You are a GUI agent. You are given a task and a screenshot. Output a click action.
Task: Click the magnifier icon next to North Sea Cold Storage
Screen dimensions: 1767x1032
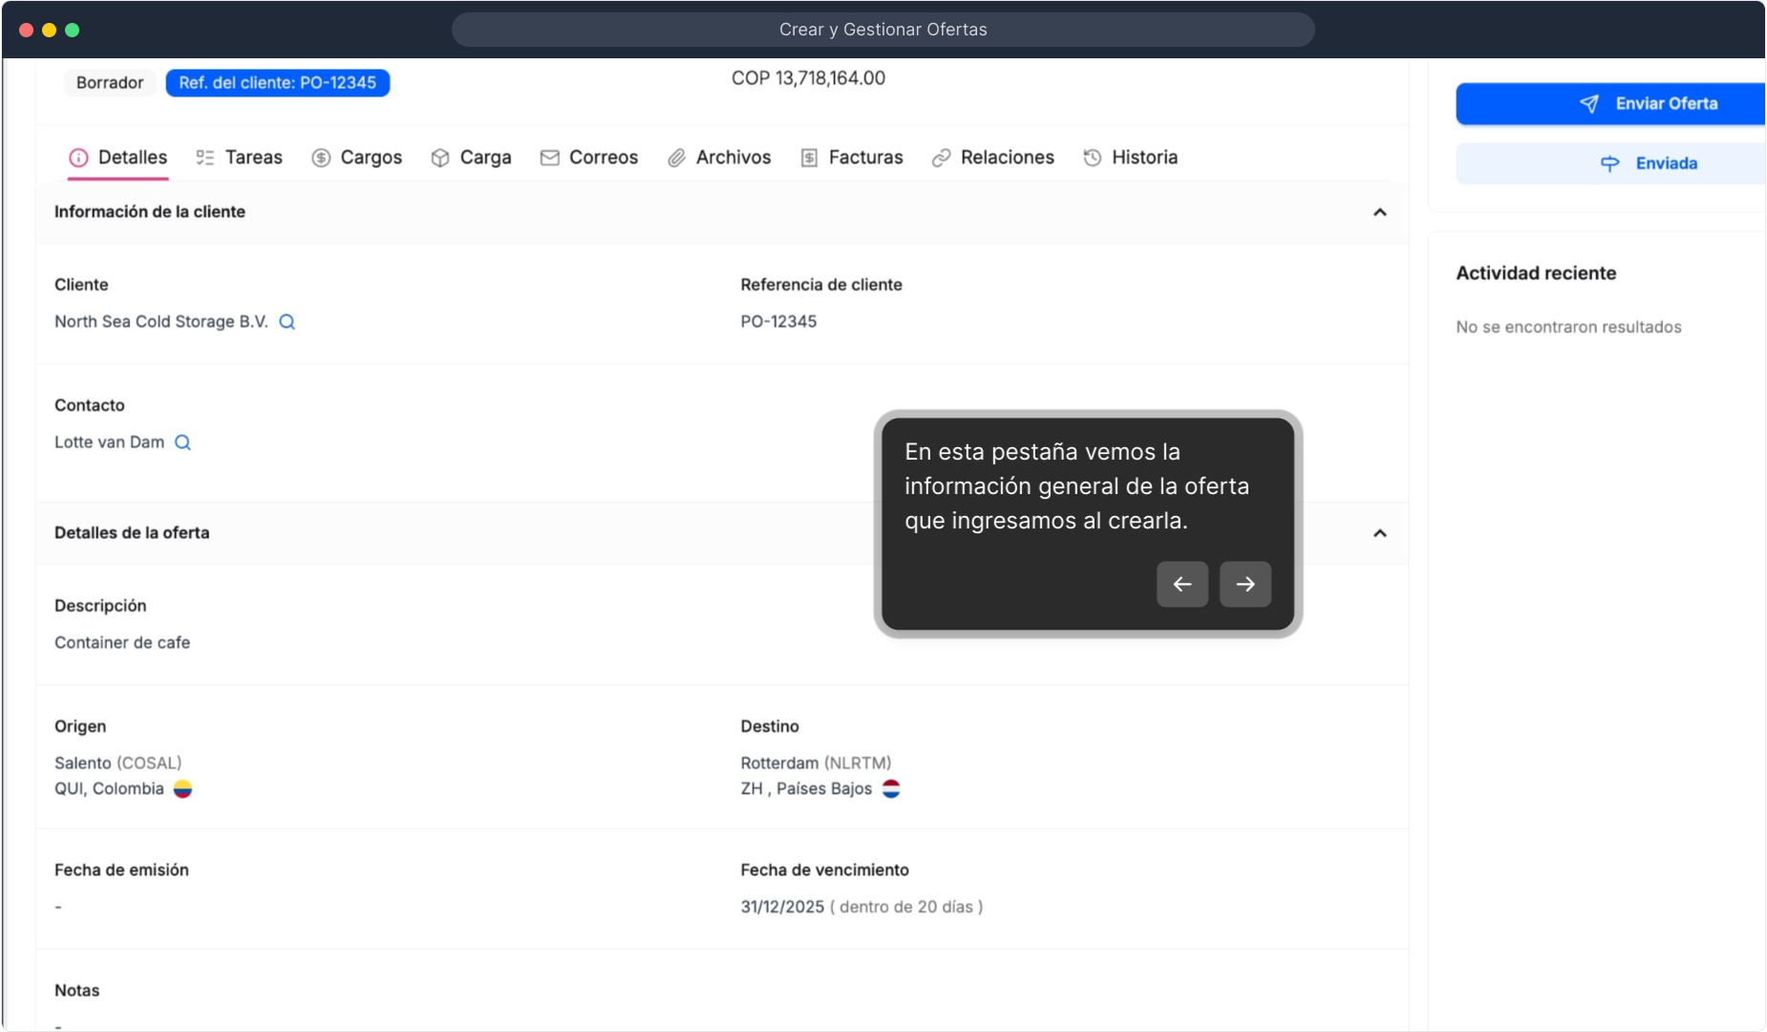[x=287, y=322]
